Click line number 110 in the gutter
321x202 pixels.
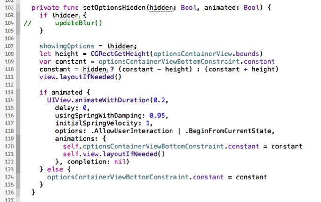(x=8, y=70)
